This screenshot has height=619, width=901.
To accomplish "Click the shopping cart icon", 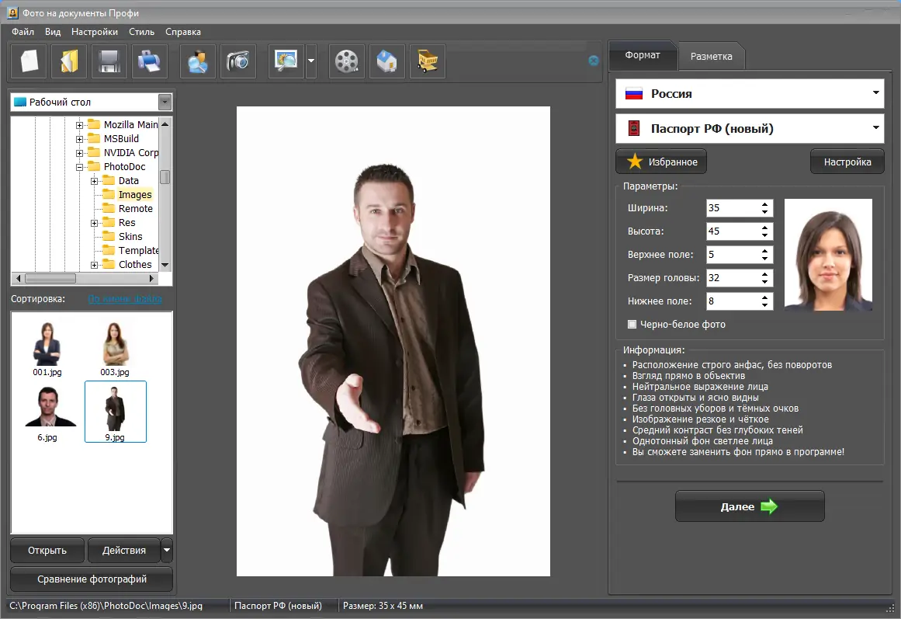I will pyautogui.click(x=428, y=61).
